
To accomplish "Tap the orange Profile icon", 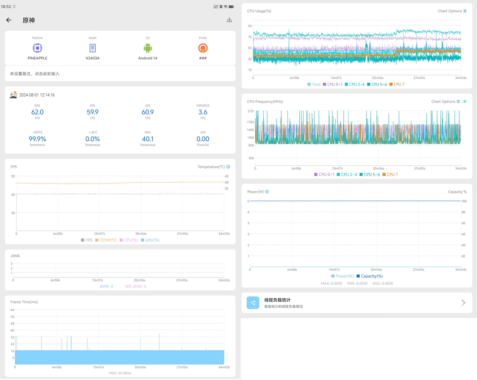I will [203, 48].
